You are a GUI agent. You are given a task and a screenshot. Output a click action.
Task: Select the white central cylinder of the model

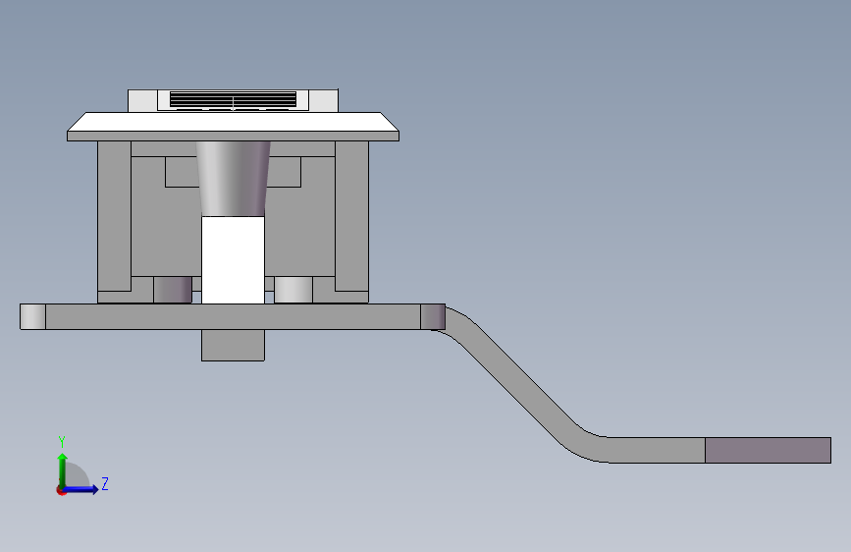click(233, 259)
